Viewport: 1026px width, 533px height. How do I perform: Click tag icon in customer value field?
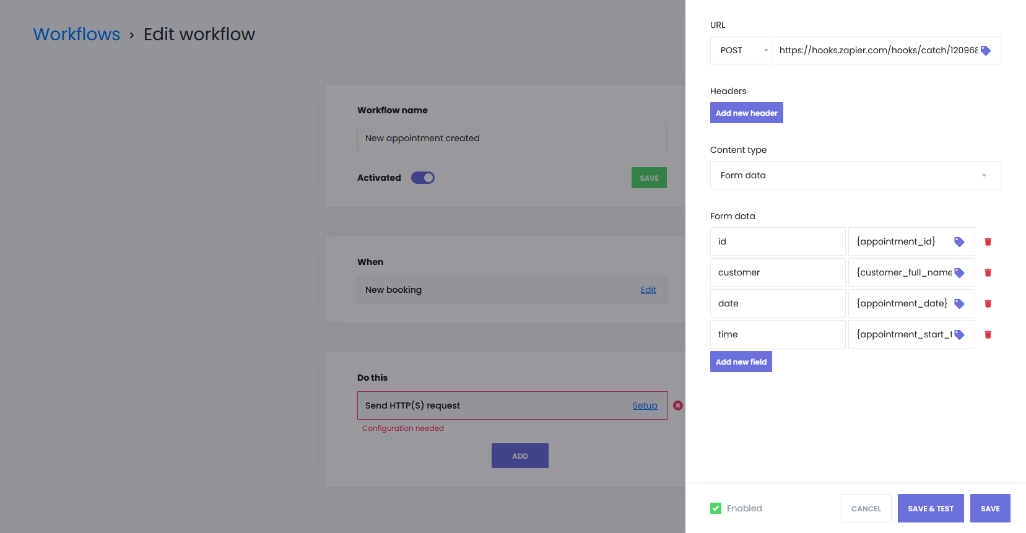pos(959,273)
